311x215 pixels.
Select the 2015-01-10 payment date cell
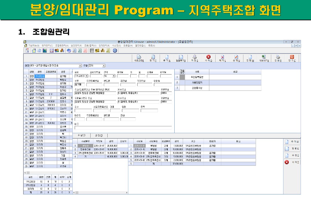pyautogui.click(x=139, y=149)
